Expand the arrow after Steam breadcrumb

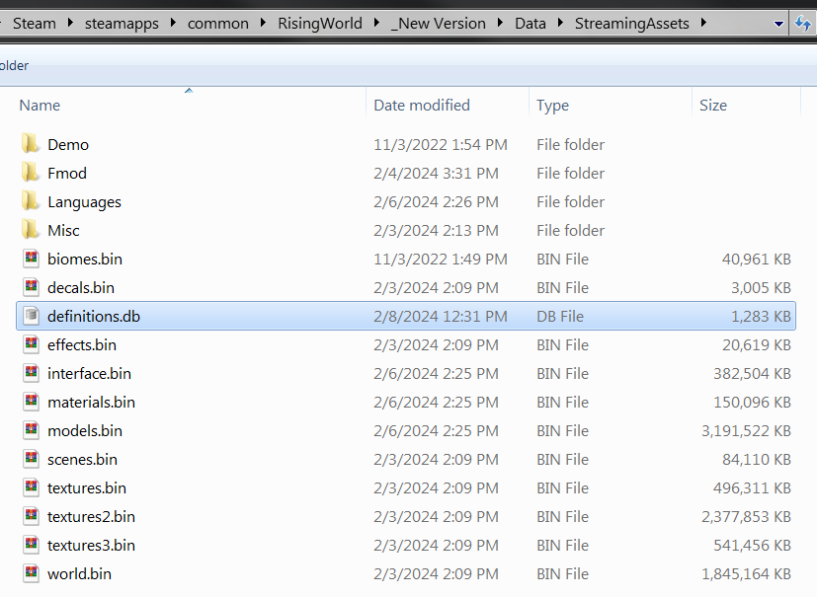[70, 23]
